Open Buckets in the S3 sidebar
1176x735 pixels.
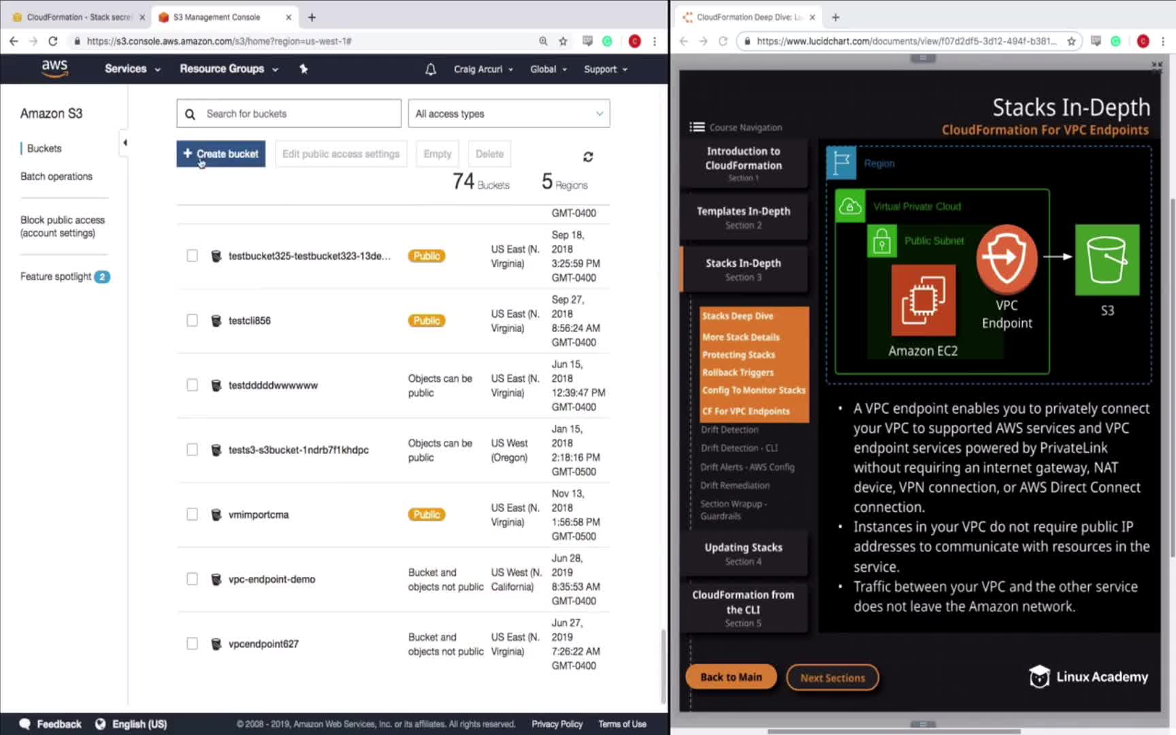click(44, 148)
